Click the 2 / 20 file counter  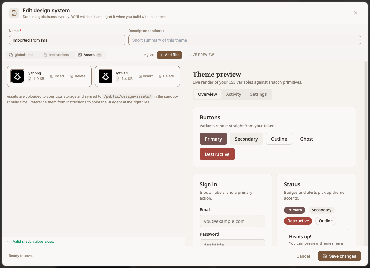tap(149, 55)
